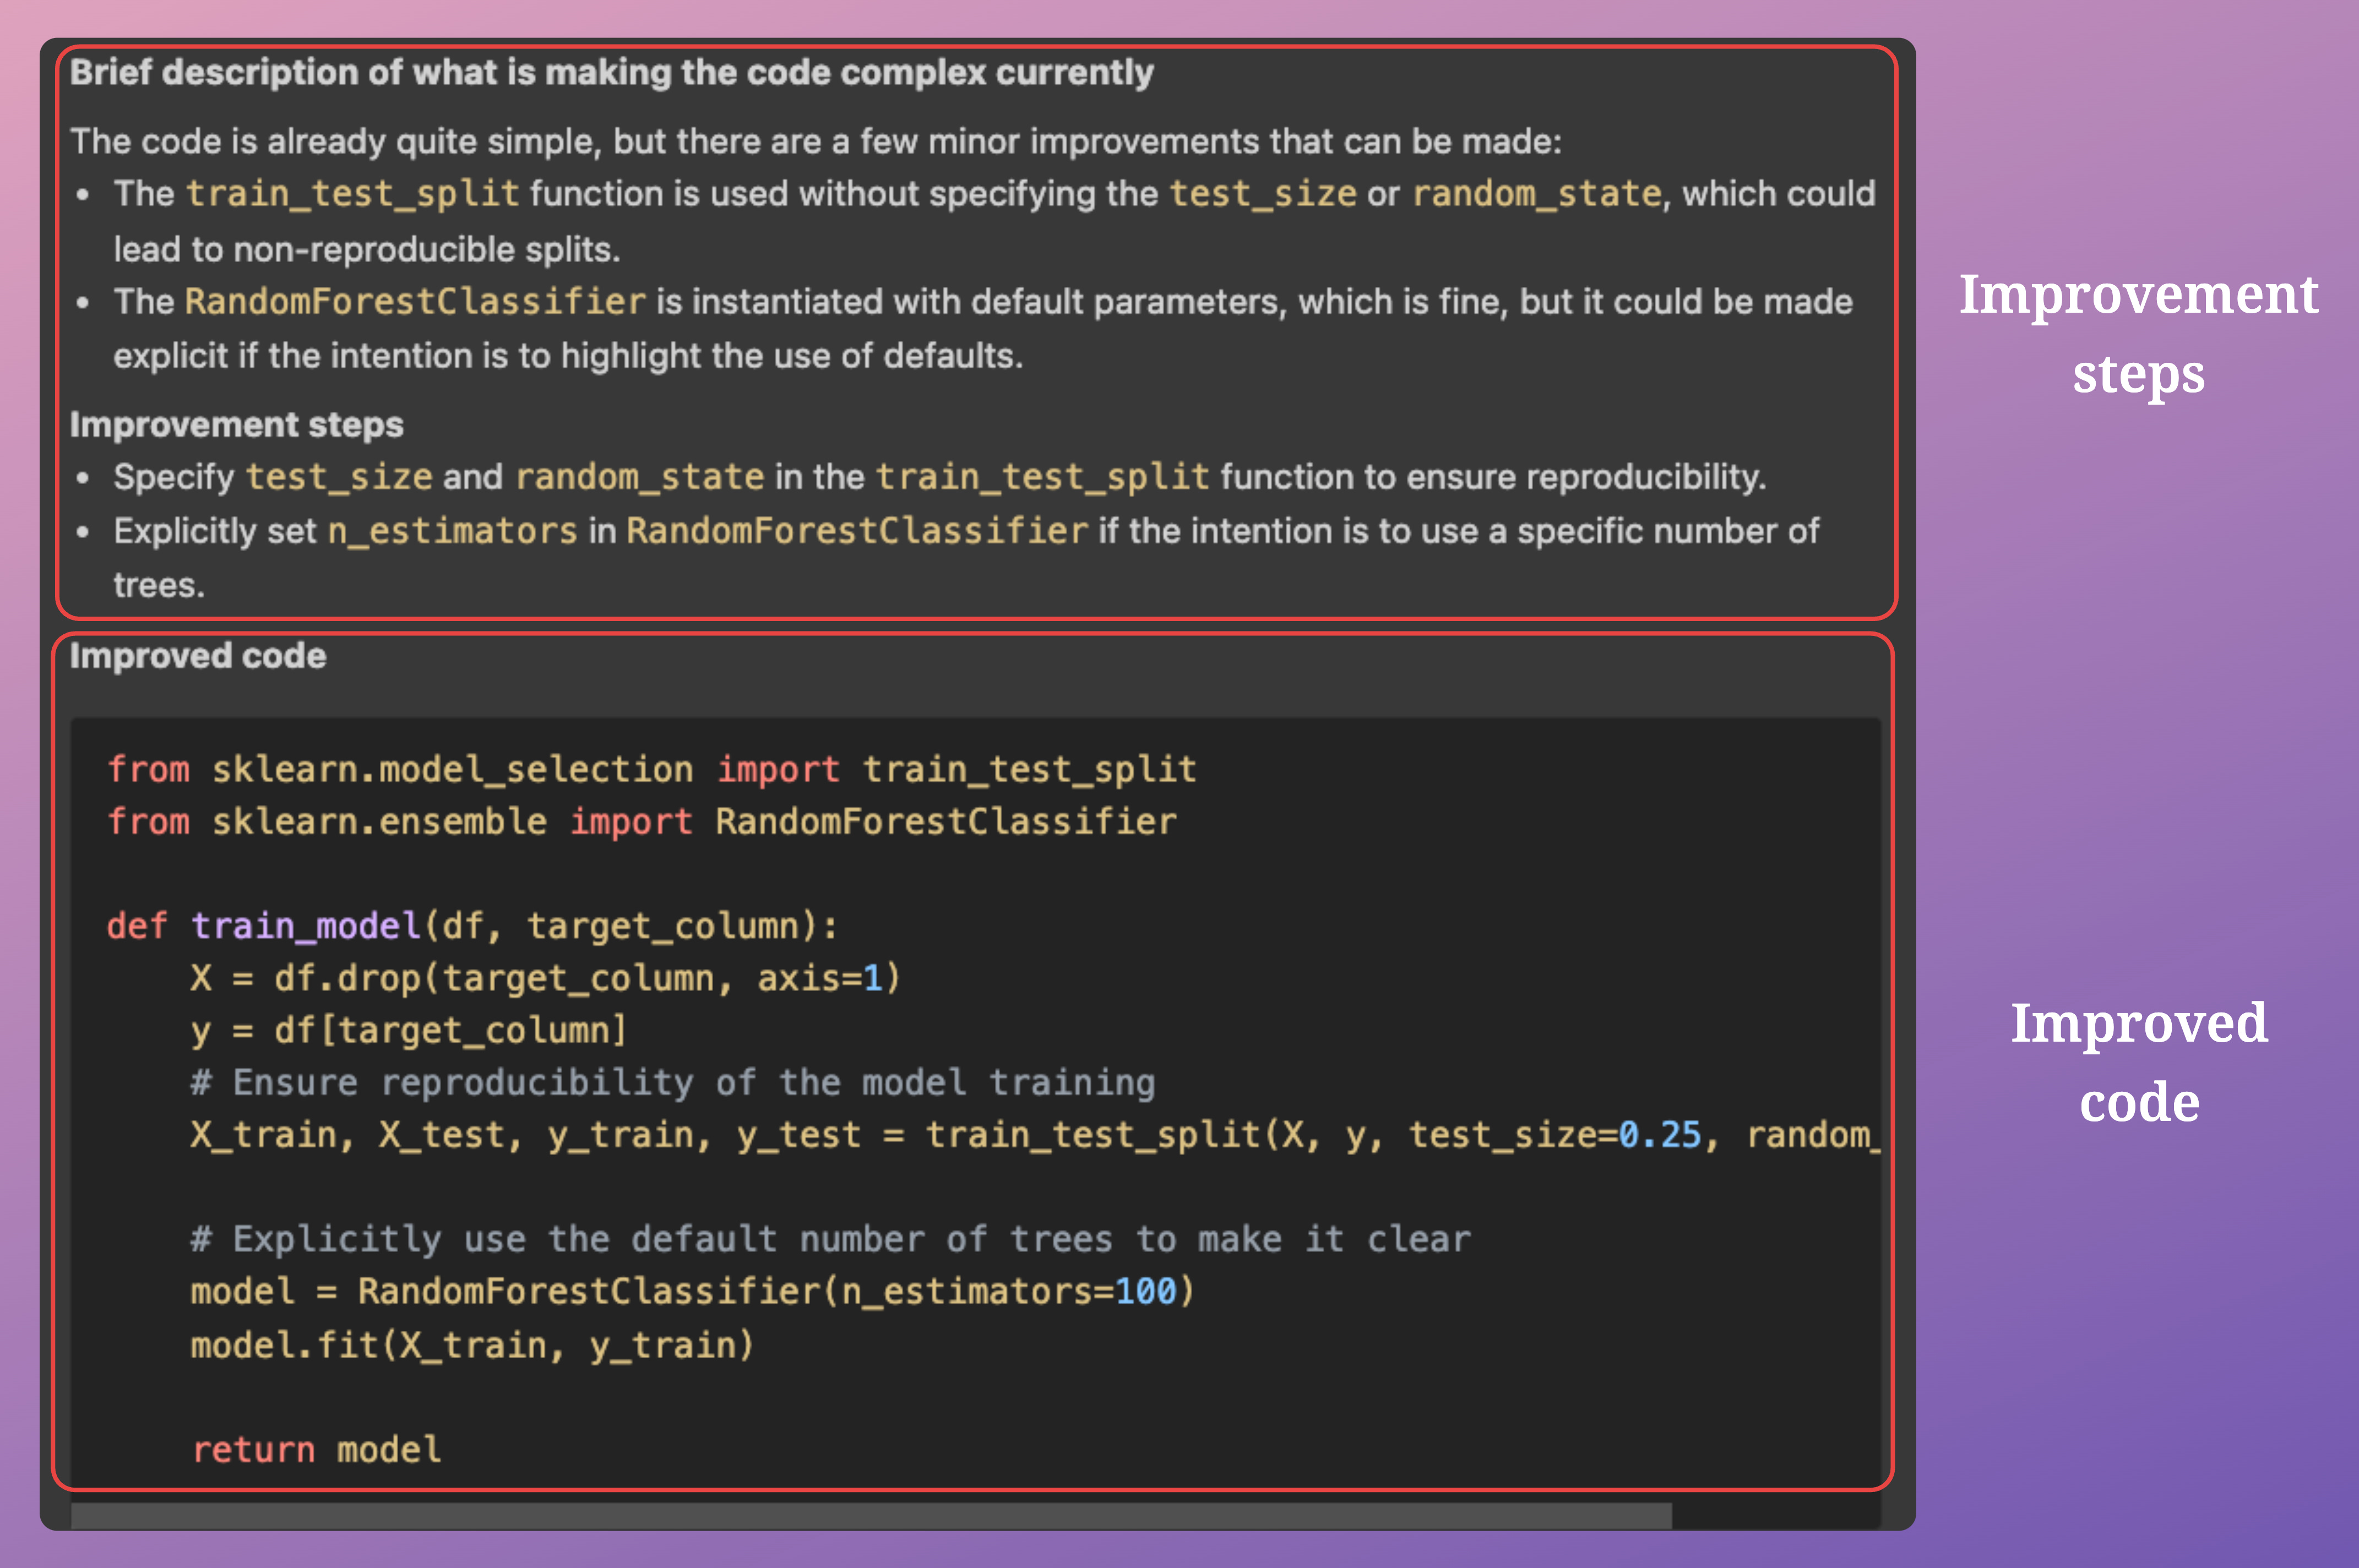
Task: Click the "Improvement steps" heading inside the dark panel
Action: tap(236, 424)
